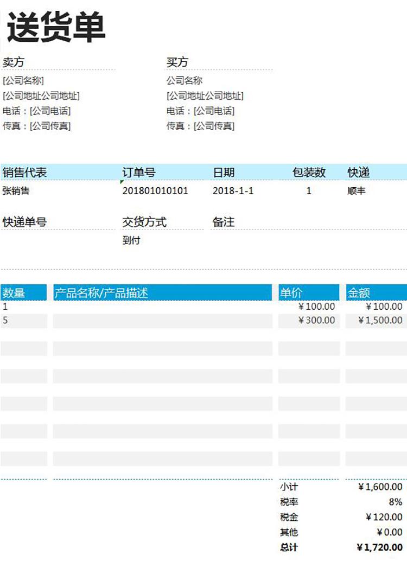Click the 金额 column header

pos(376,292)
